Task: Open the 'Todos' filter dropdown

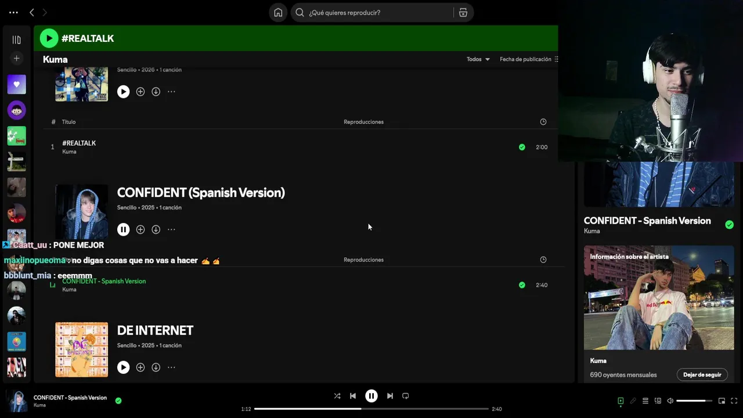Action: click(478, 59)
